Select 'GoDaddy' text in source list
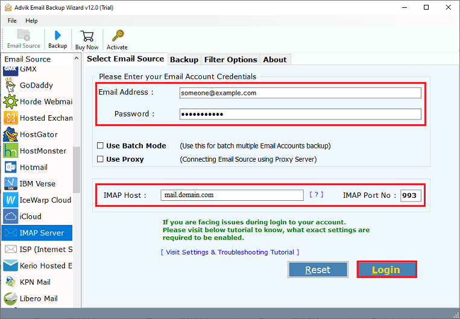 [x=36, y=86]
